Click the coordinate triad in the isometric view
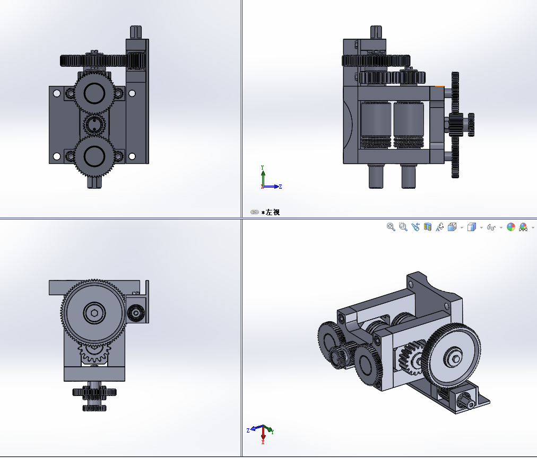The width and height of the screenshot is (537, 458). (x=261, y=434)
